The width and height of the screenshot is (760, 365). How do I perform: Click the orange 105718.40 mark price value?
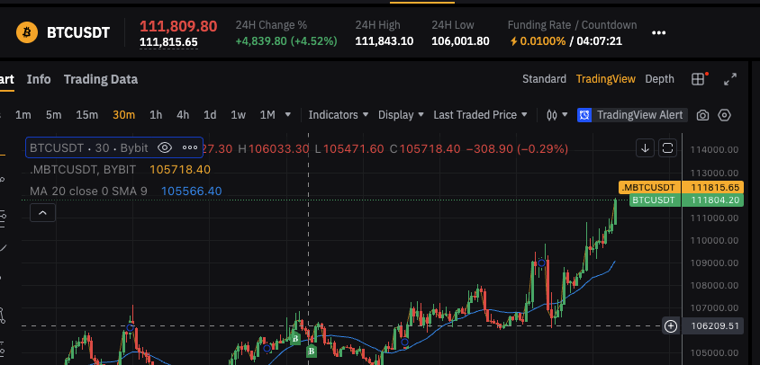coord(180,169)
